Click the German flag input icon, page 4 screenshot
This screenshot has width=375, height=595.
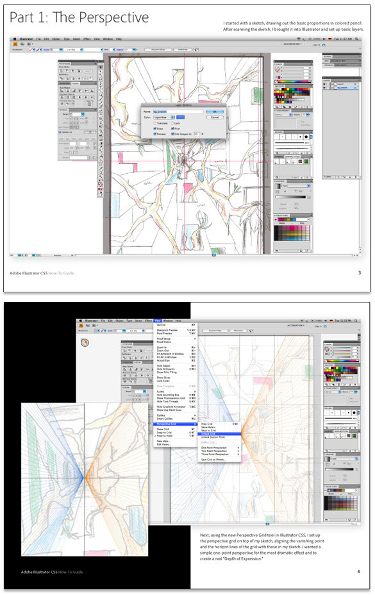pos(331,321)
